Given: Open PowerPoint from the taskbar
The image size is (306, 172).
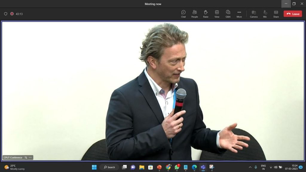Looking at the screenshot, I should pyautogui.click(x=159, y=167).
